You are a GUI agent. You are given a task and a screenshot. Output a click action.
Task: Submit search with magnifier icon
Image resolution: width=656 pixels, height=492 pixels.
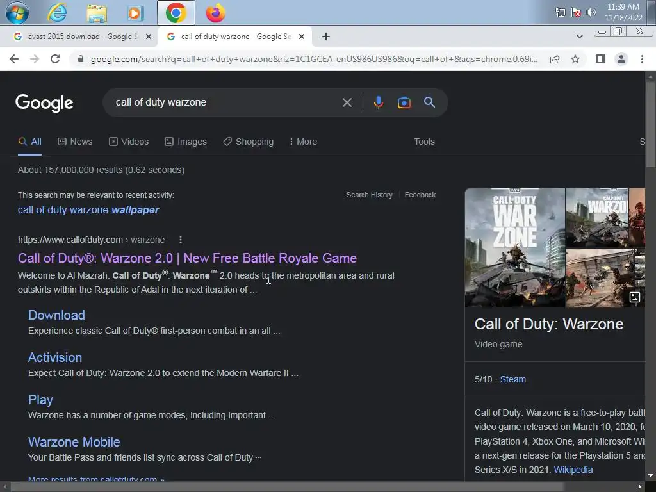[x=429, y=102]
